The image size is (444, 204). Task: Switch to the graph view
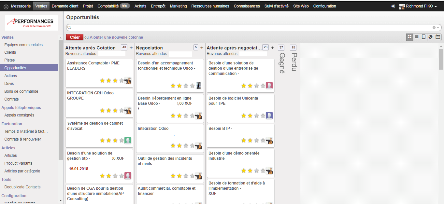(x=431, y=37)
